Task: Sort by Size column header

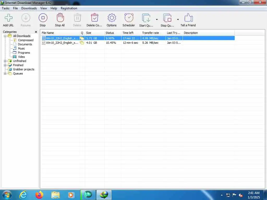Action: click(94, 33)
